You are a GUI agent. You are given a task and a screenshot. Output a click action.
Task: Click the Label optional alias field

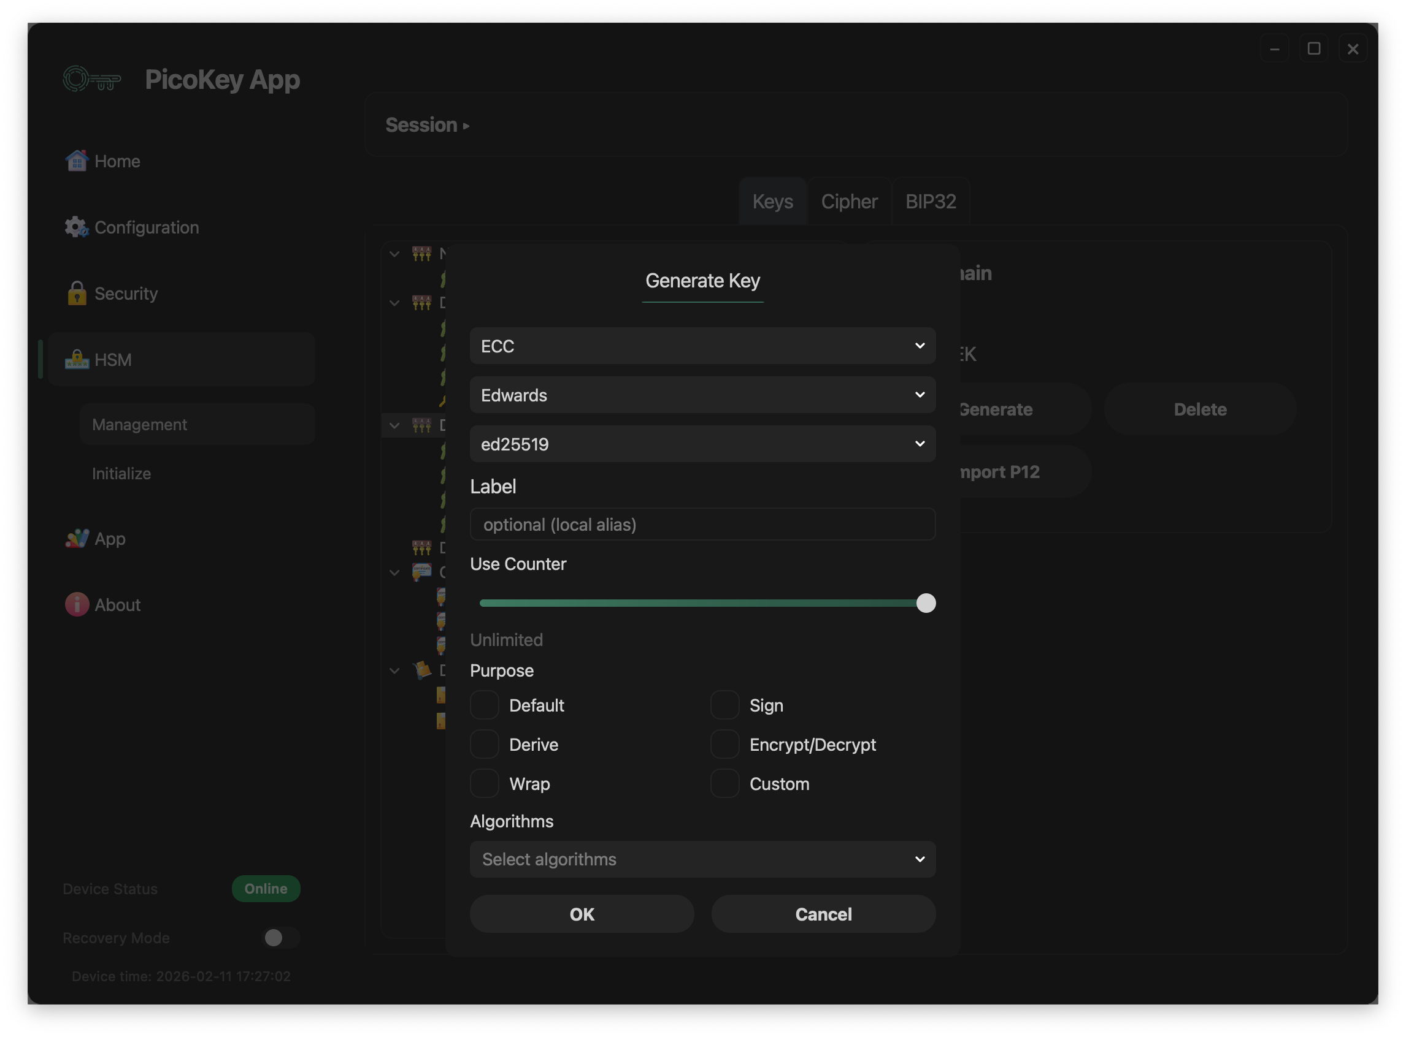[702, 524]
